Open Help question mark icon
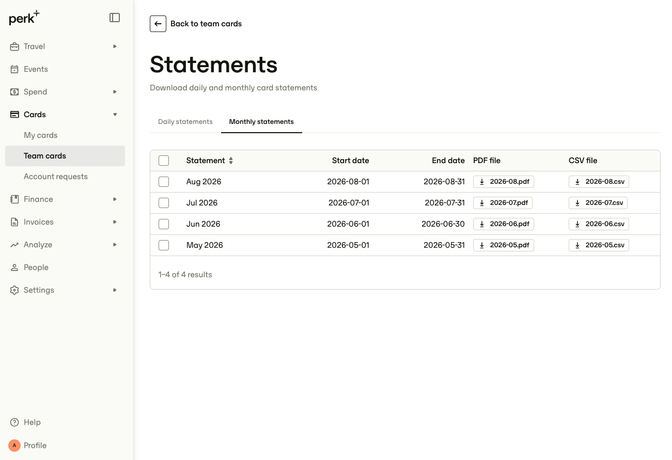This screenshot has width=672, height=460. click(x=14, y=422)
